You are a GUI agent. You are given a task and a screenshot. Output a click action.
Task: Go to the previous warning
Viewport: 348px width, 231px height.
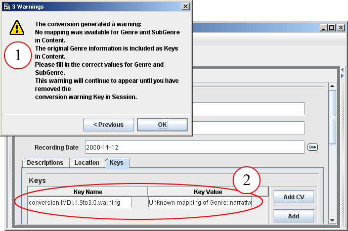point(109,124)
